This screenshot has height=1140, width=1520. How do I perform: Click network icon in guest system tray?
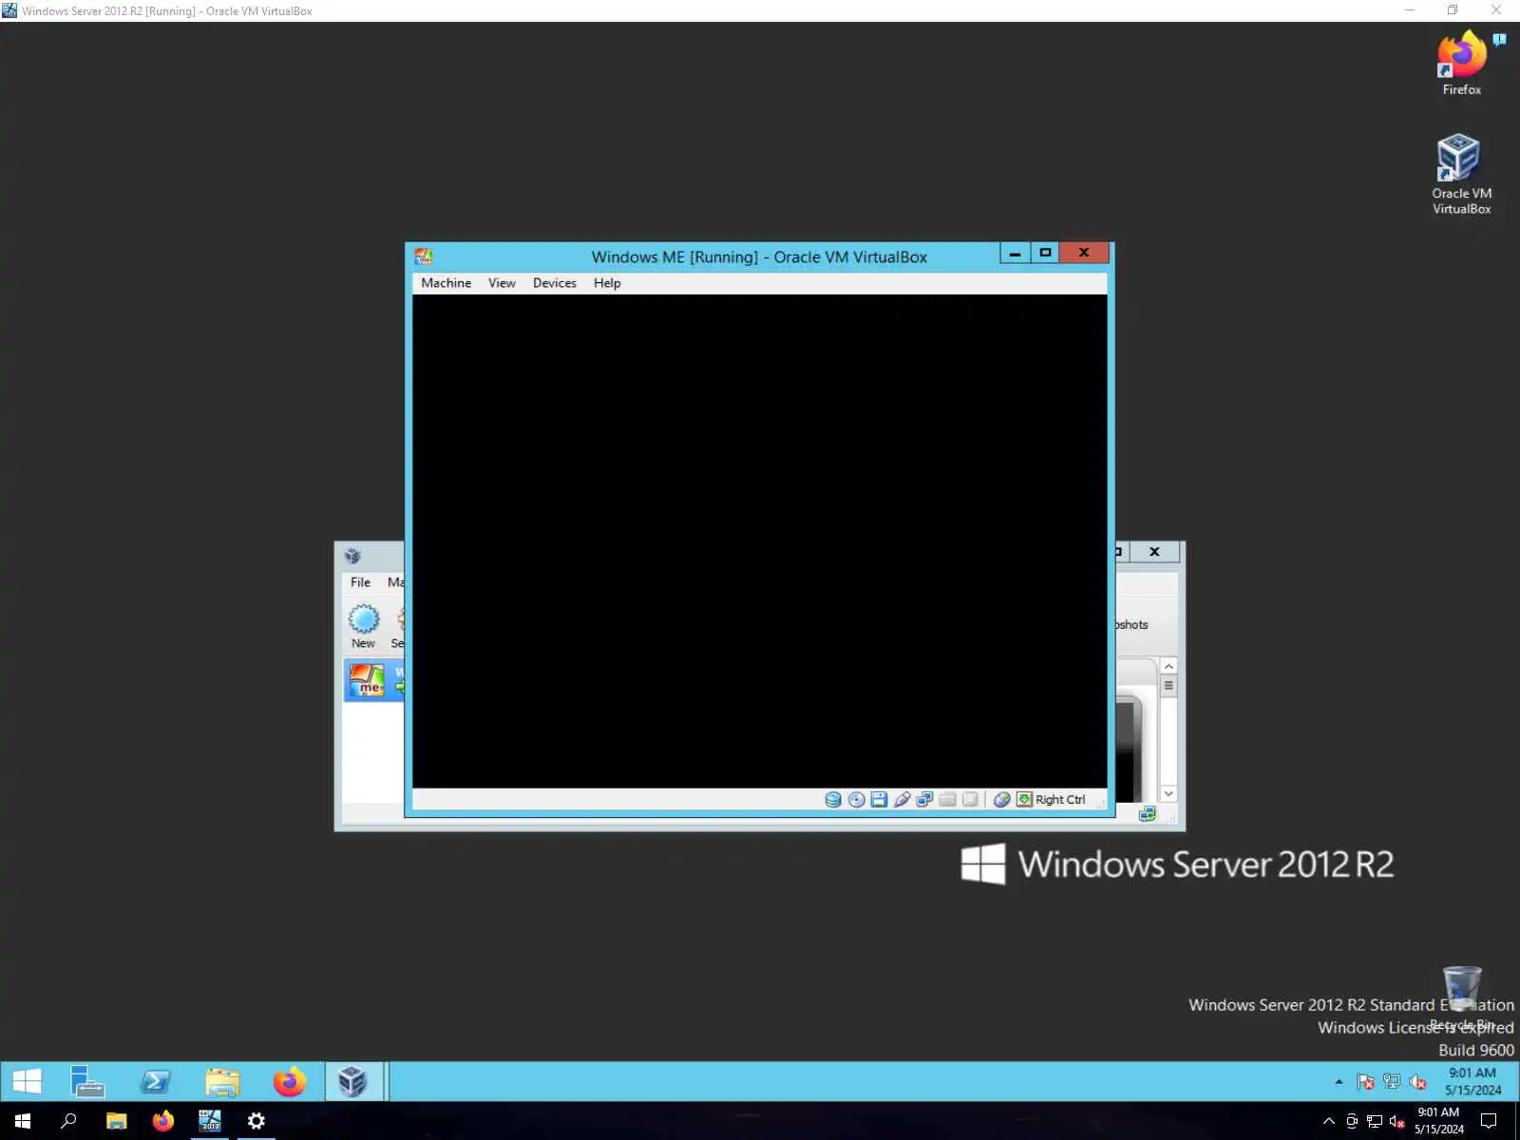coord(1392,1081)
